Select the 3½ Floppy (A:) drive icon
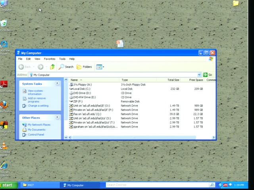 click(x=71, y=84)
